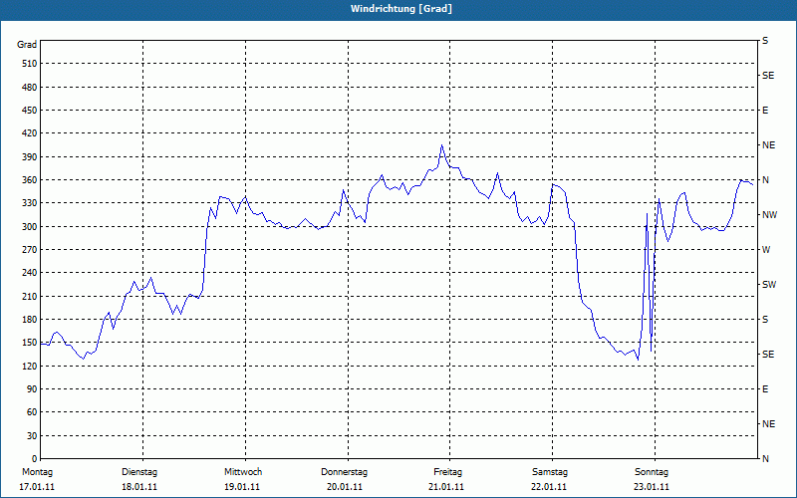Click the 480 value on left axis
The height and width of the screenshot is (498, 797).
[x=30, y=88]
